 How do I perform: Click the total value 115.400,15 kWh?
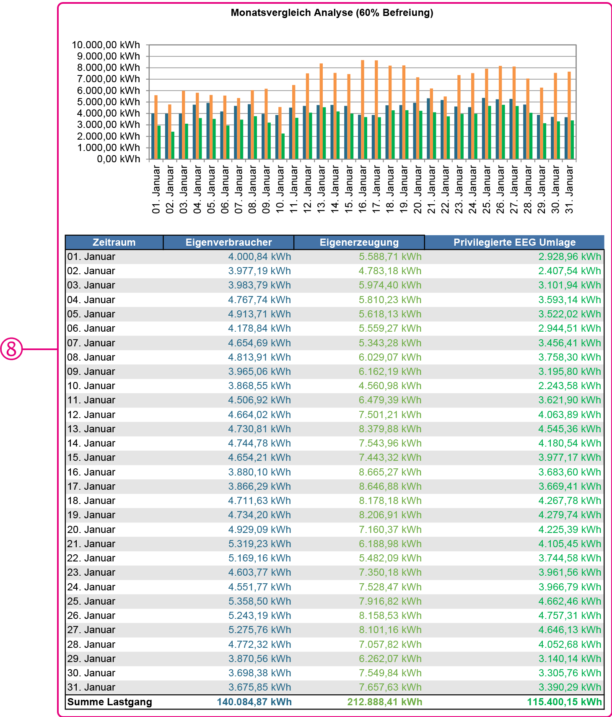564,702
